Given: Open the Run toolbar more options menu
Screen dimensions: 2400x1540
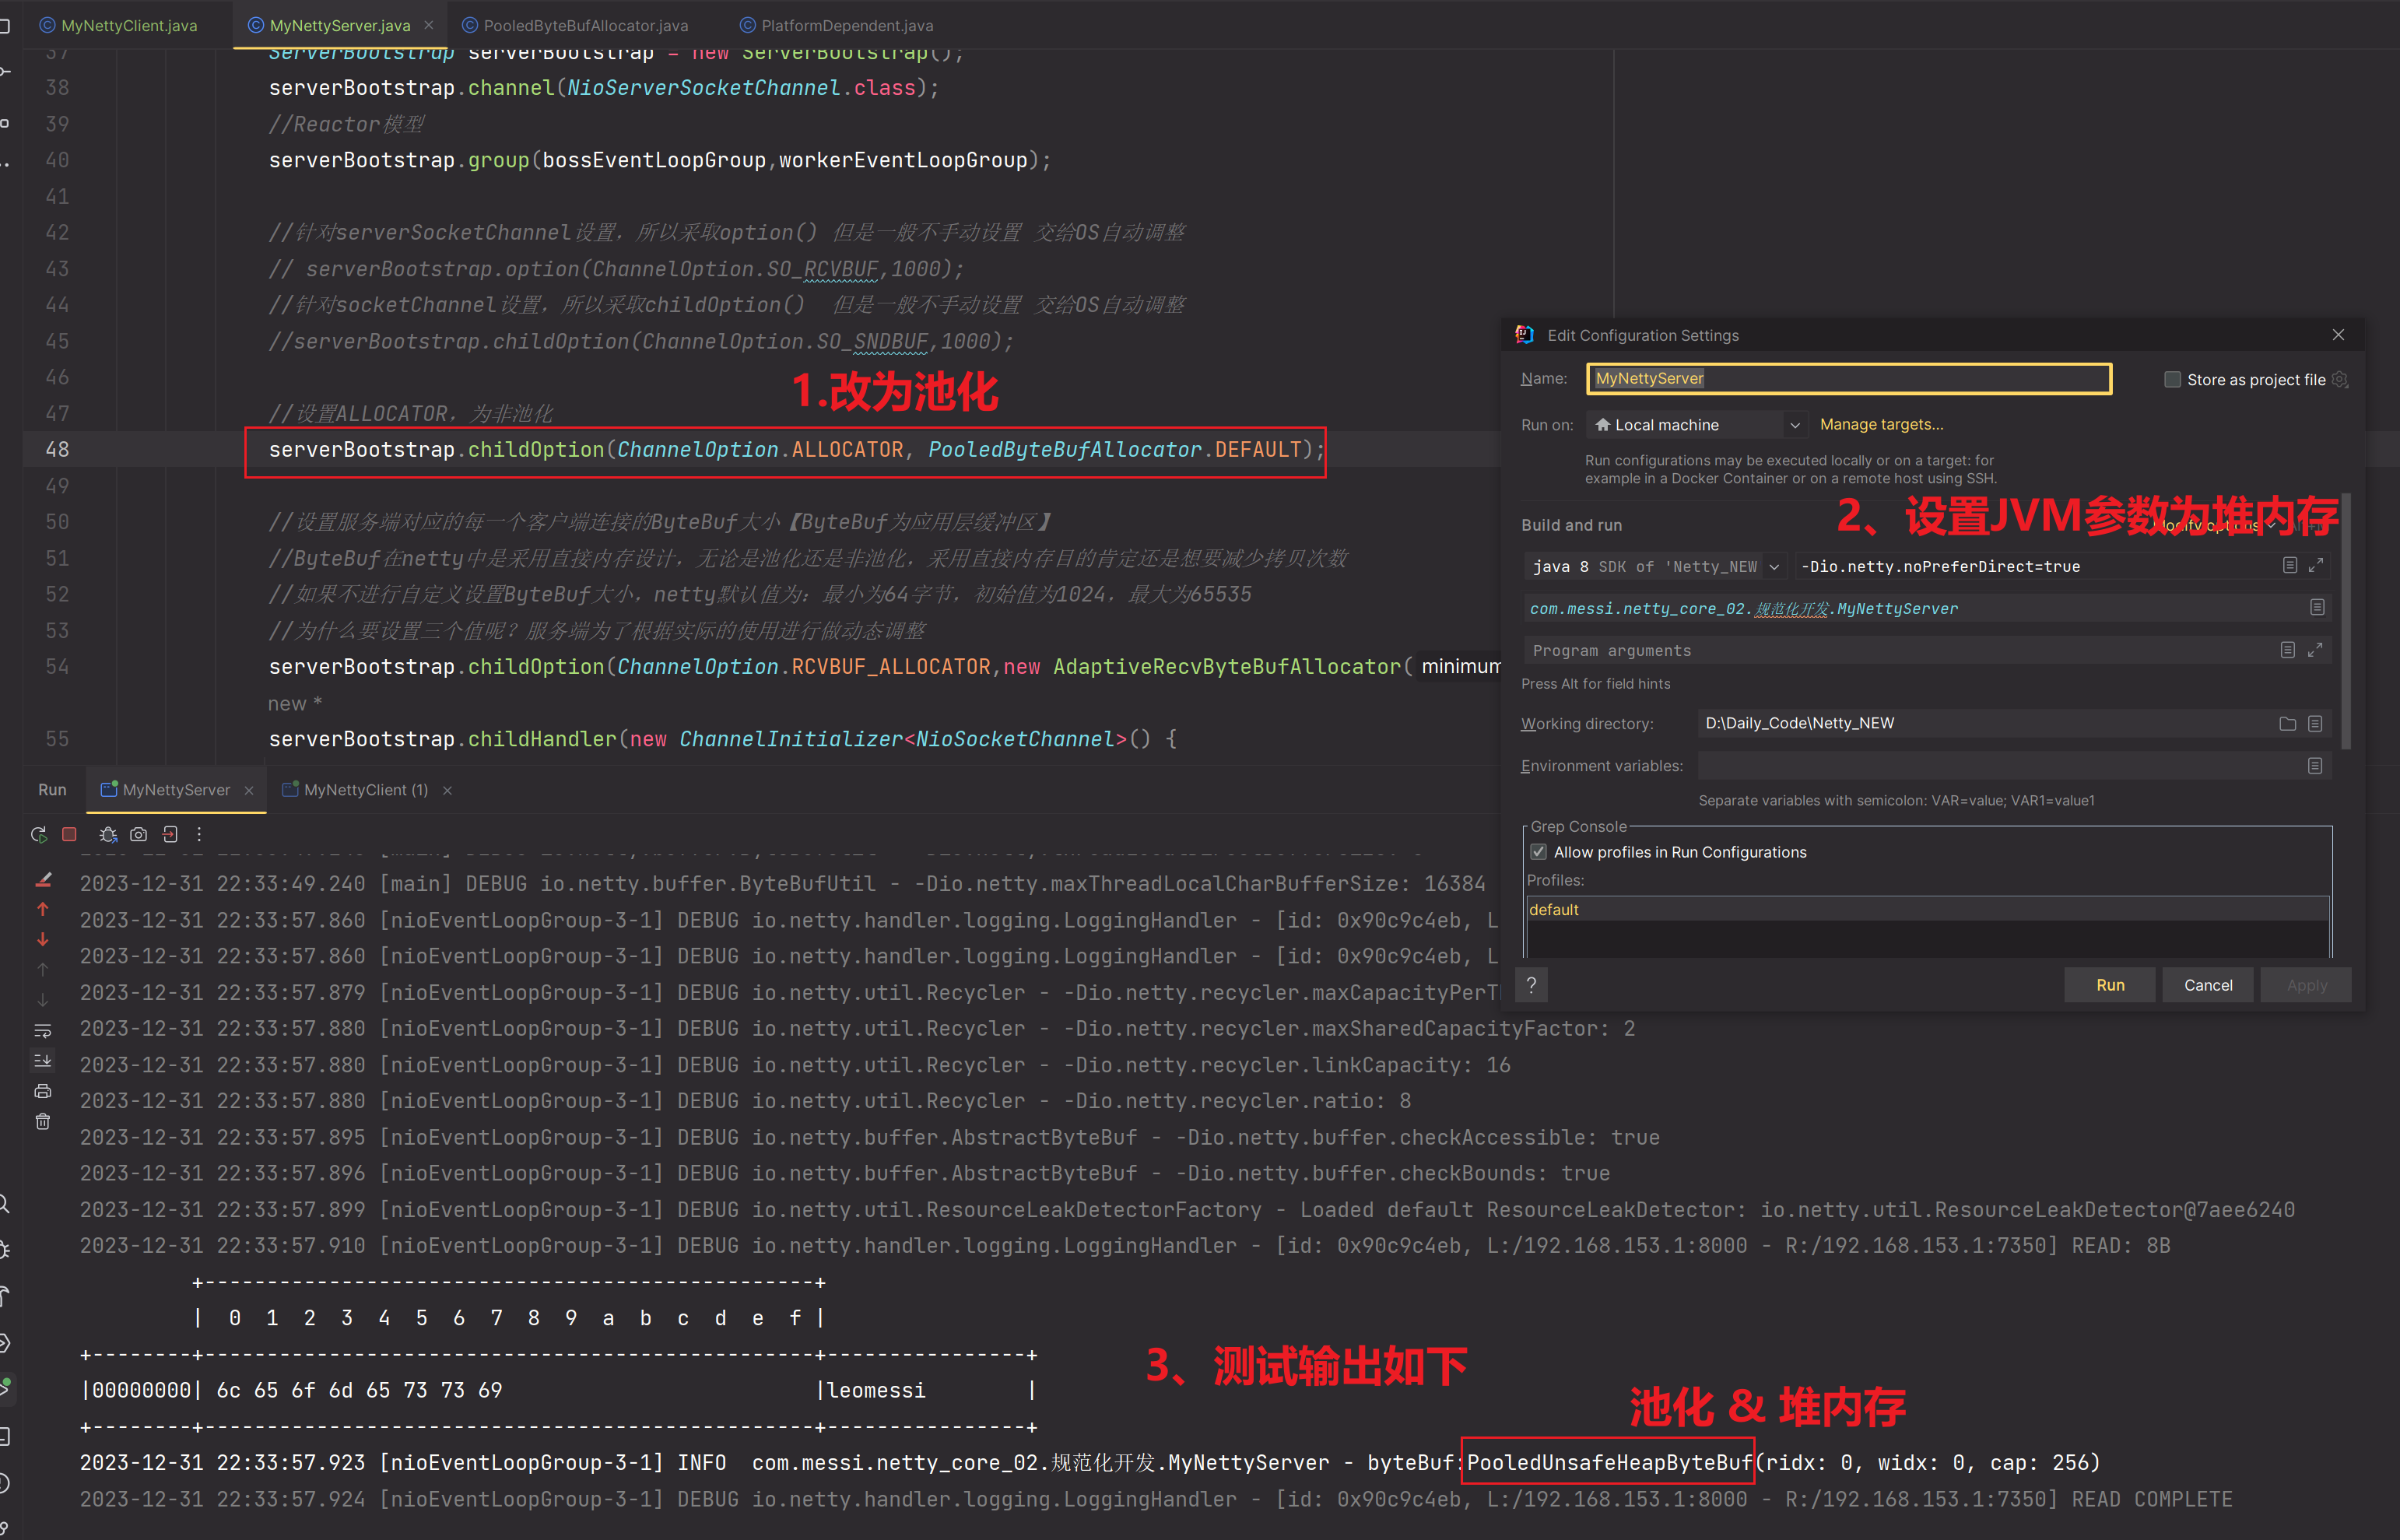Looking at the screenshot, I should click(199, 834).
